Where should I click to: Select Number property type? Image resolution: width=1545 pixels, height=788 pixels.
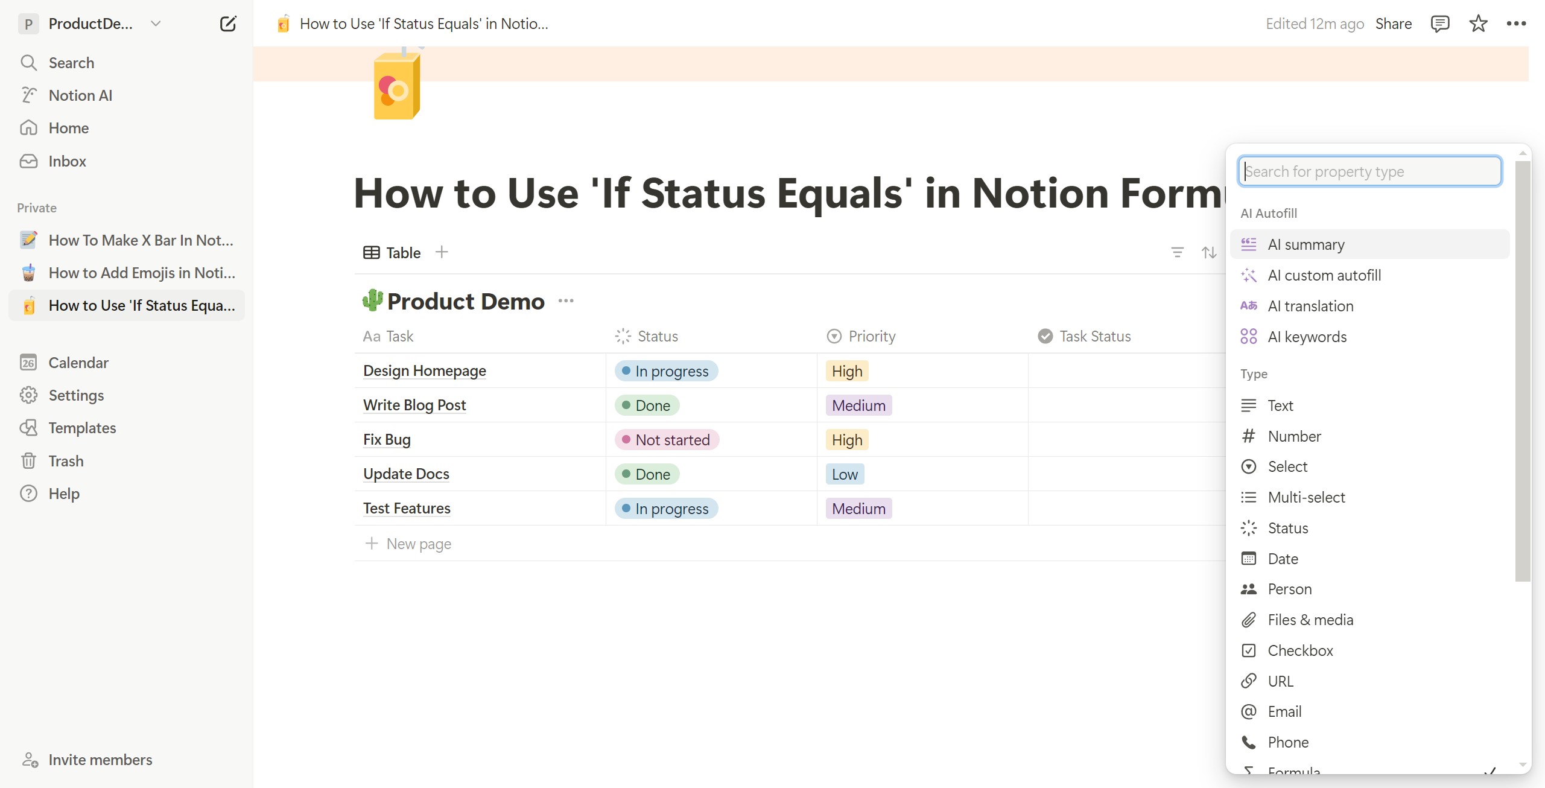[1369, 436]
